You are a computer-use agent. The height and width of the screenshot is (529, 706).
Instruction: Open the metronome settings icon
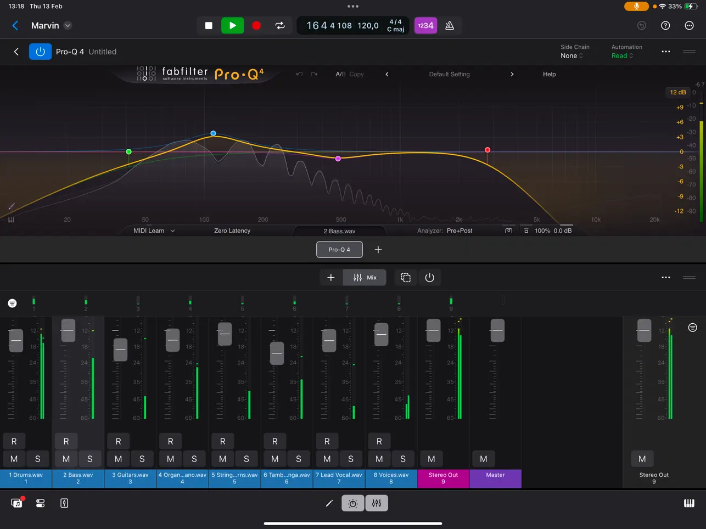click(450, 25)
